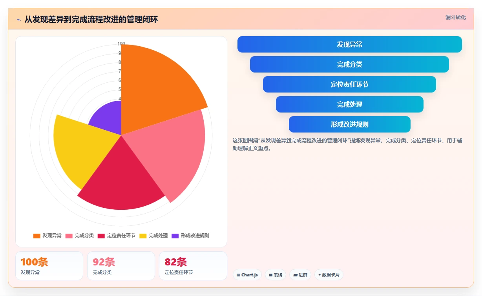The height and width of the screenshot is (296, 482).
Task: Toggle 完成分类 pink legend swatch
Action: (x=69, y=236)
